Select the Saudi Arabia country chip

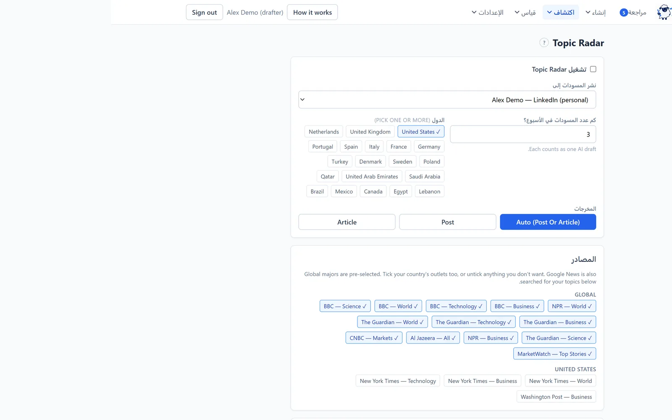pyautogui.click(x=425, y=176)
